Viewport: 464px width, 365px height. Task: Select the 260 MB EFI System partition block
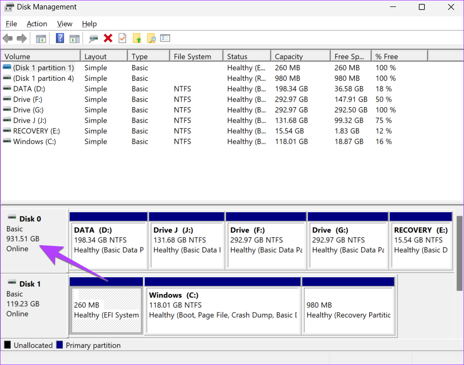click(106, 310)
